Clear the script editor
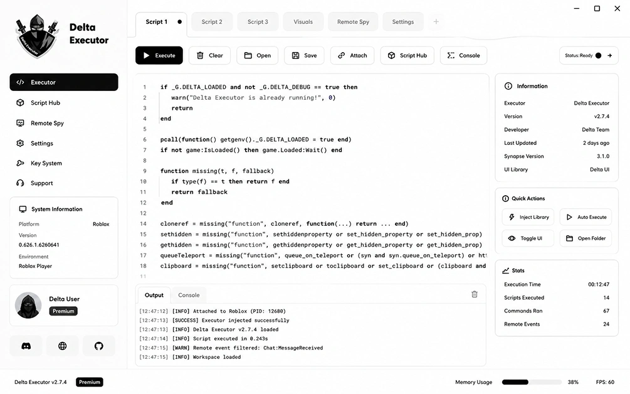The height and width of the screenshot is (394, 630). [209, 55]
